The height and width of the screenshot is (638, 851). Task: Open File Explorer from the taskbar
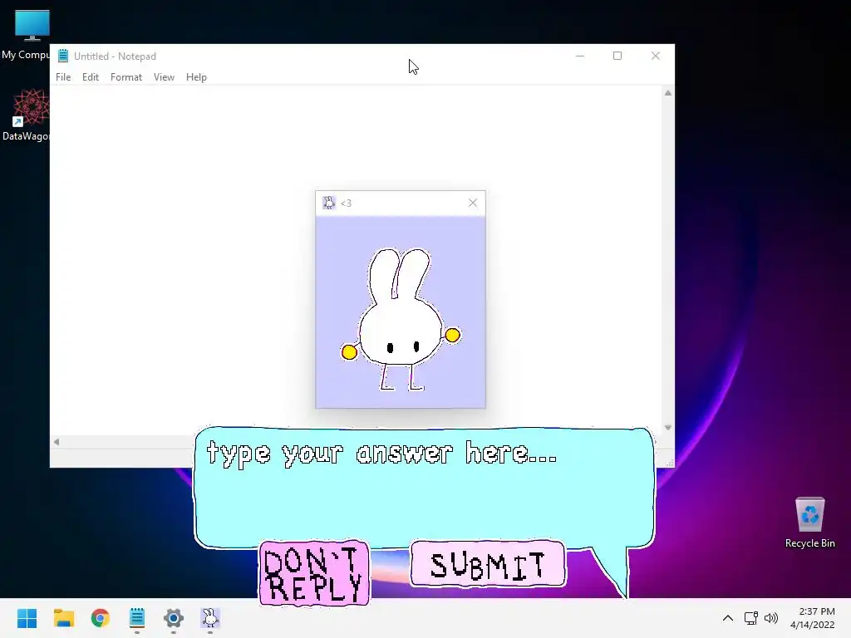64,618
